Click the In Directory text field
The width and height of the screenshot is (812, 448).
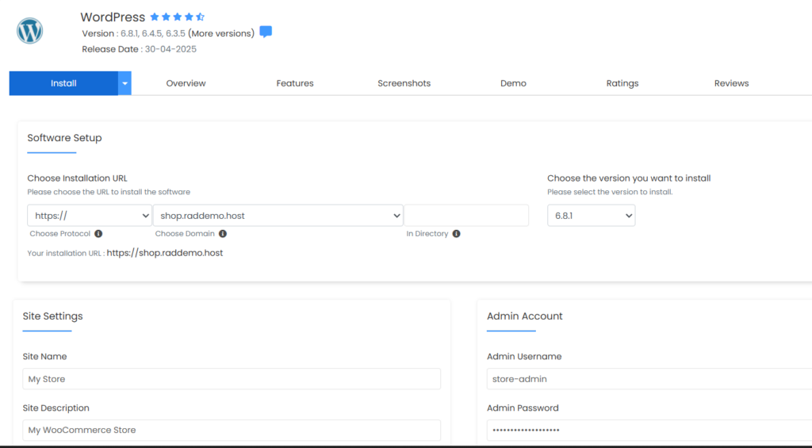click(x=466, y=216)
